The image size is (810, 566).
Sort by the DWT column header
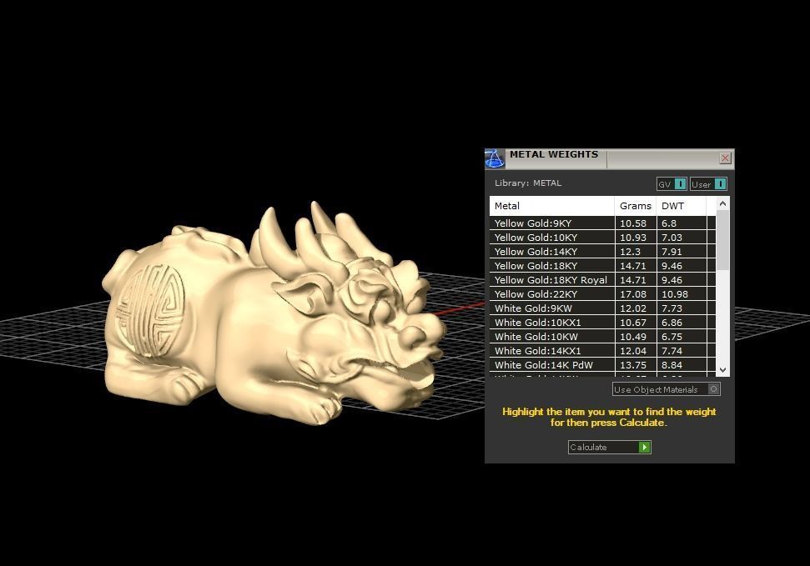click(x=681, y=206)
